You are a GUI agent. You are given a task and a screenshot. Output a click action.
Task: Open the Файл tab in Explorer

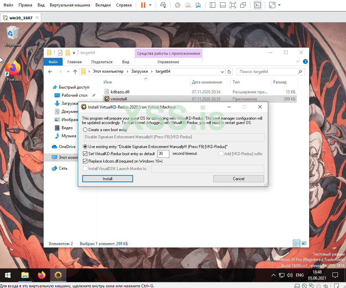coord(53,62)
